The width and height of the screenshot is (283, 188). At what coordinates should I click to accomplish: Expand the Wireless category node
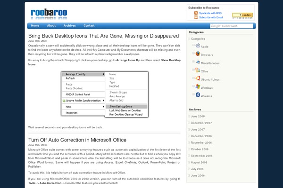pyautogui.click(x=193, y=94)
